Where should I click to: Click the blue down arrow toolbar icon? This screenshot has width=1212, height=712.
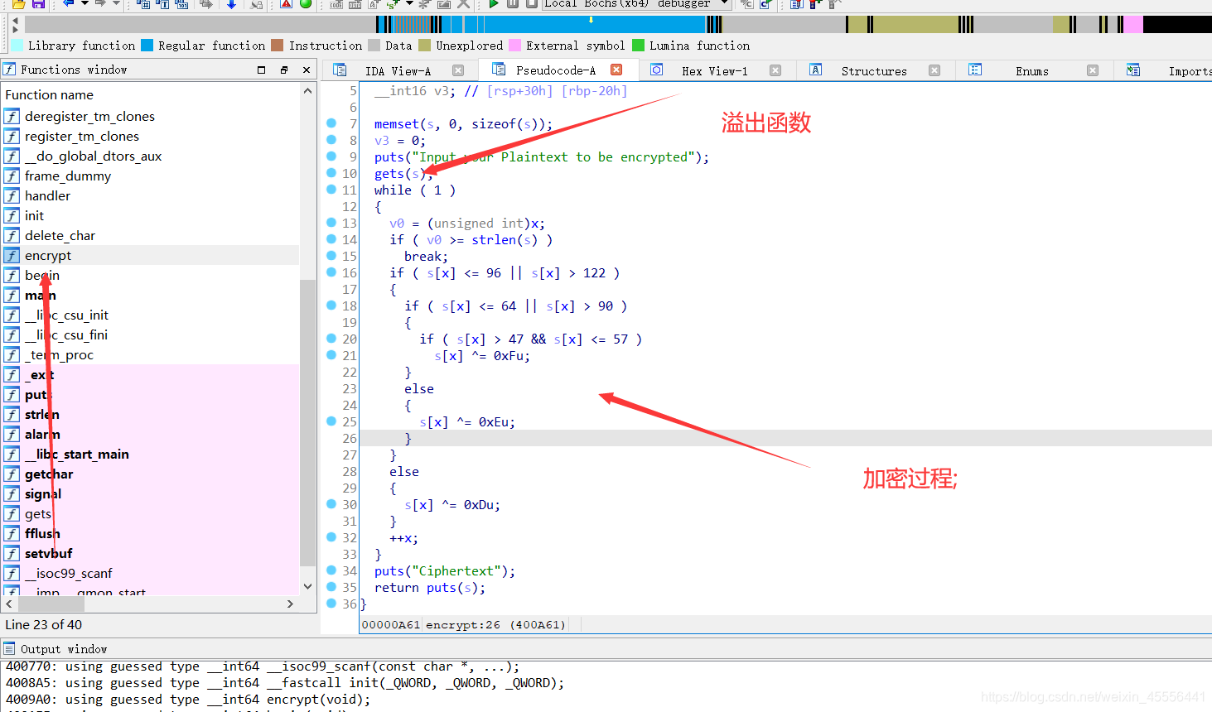[232, 3]
